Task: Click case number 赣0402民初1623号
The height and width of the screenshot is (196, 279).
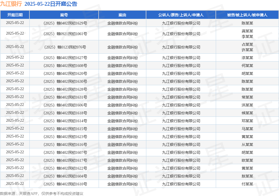Action: point(72,137)
